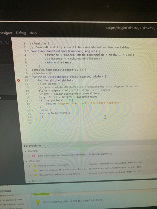
Task: Collapse the Objectheight function fold arrow
Action: click(x=30, y=77)
